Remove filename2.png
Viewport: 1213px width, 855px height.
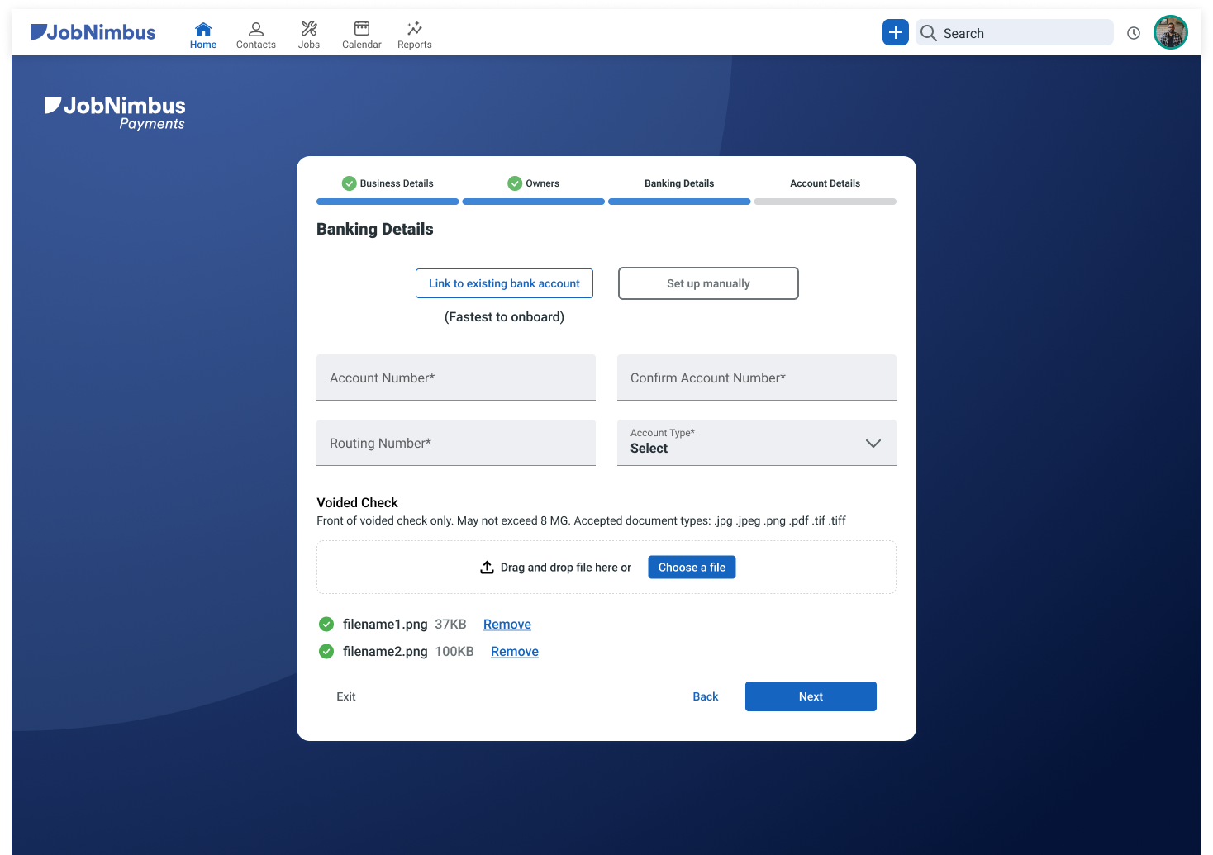coord(515,652)
